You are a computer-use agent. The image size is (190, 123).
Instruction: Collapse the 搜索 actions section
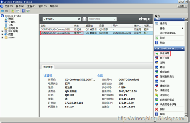[182, 19]
